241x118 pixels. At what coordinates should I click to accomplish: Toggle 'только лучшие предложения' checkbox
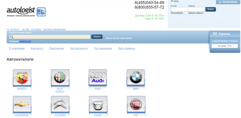[x=104, y=38]
